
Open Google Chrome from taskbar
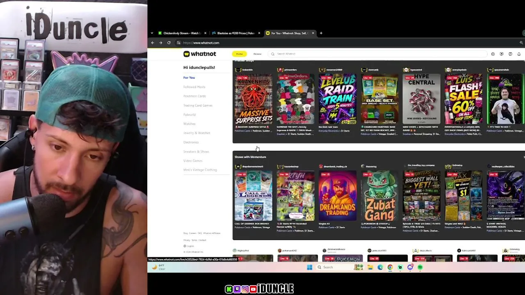pyautogui.click(x=390, y=267)
